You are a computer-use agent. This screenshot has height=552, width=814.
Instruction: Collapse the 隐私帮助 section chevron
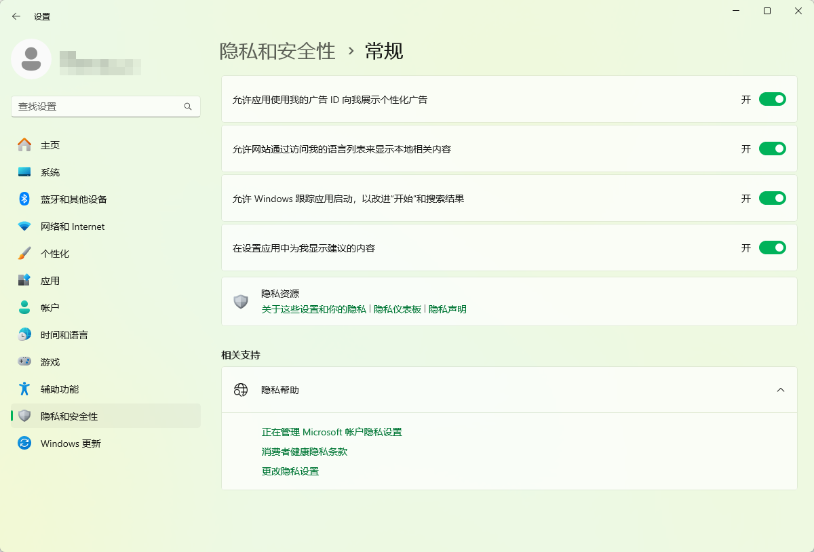pos(781,390)
